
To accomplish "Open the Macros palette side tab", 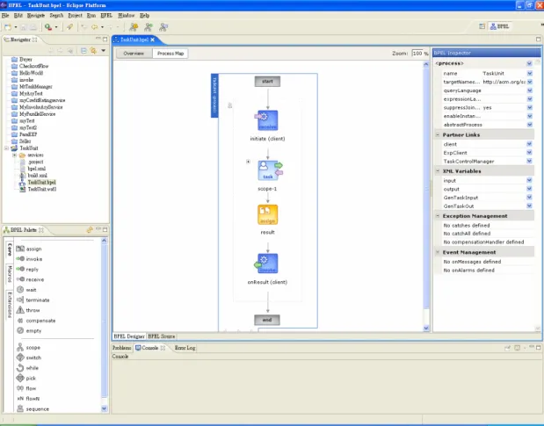I will point(10,273).
